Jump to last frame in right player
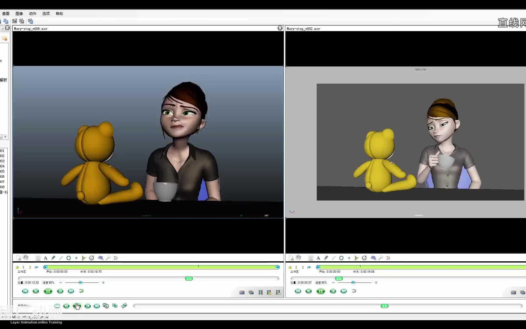The height and width of the screenshot is (329, 526). point(344,291)
